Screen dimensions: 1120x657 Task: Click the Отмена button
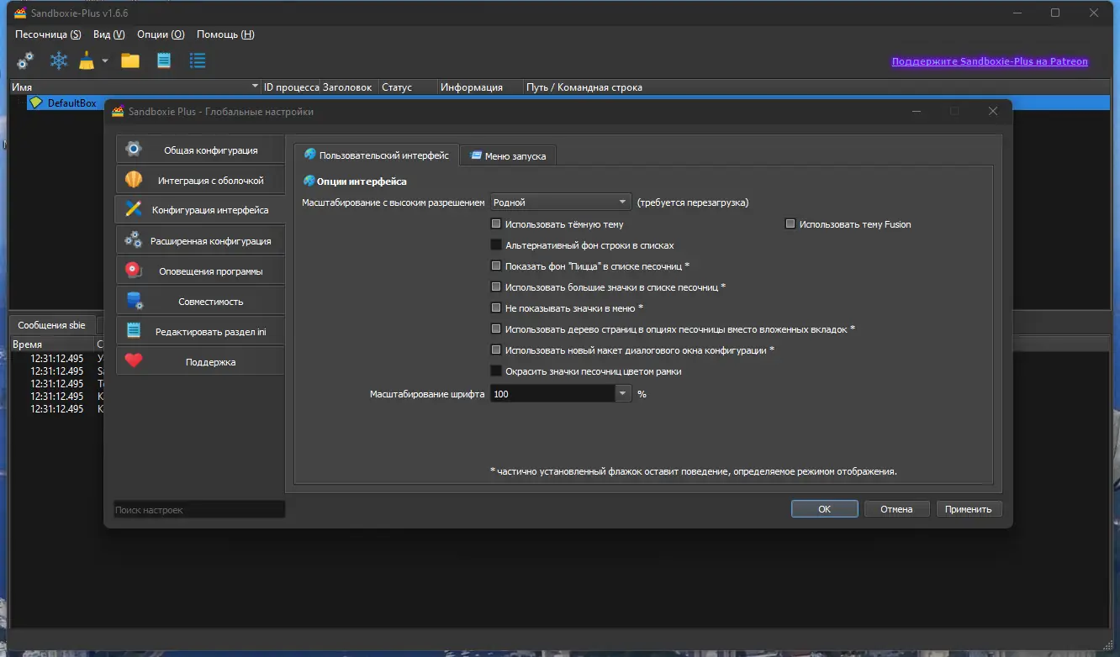click(896, 509)
